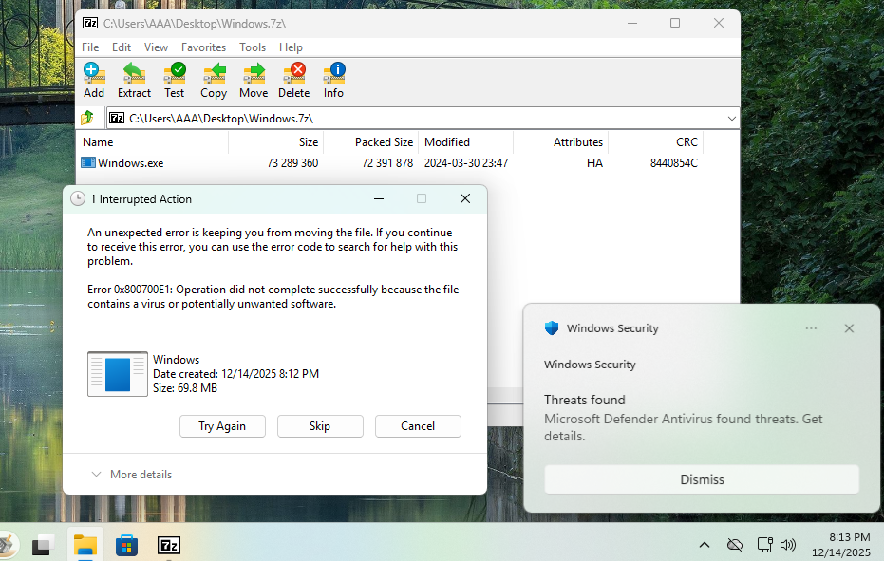This screenshot has width=884, height=561.
Task: Click the HA attributes value
Action: click(x=594, y=163)
